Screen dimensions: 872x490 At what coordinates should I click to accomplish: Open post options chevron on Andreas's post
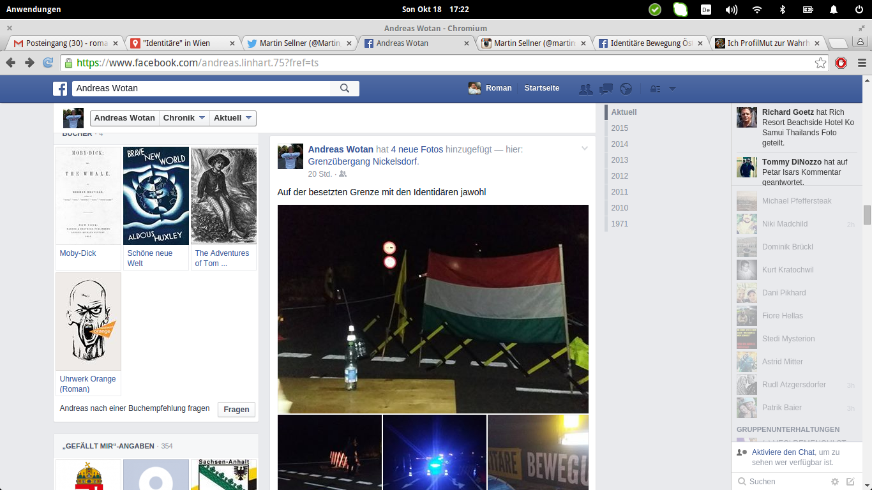584,149
